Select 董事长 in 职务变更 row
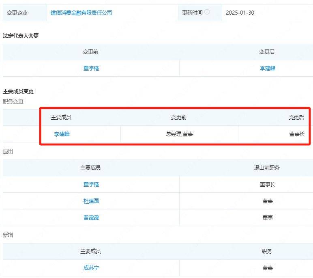 click(297, 134)
